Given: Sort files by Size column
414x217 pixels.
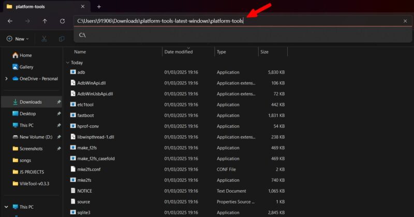Looking at the screenshot, I should pyautogui.click(x=264, y=52).
